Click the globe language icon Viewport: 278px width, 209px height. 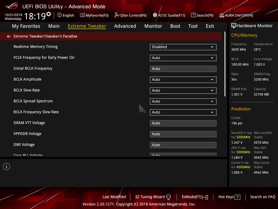[59, 15]
